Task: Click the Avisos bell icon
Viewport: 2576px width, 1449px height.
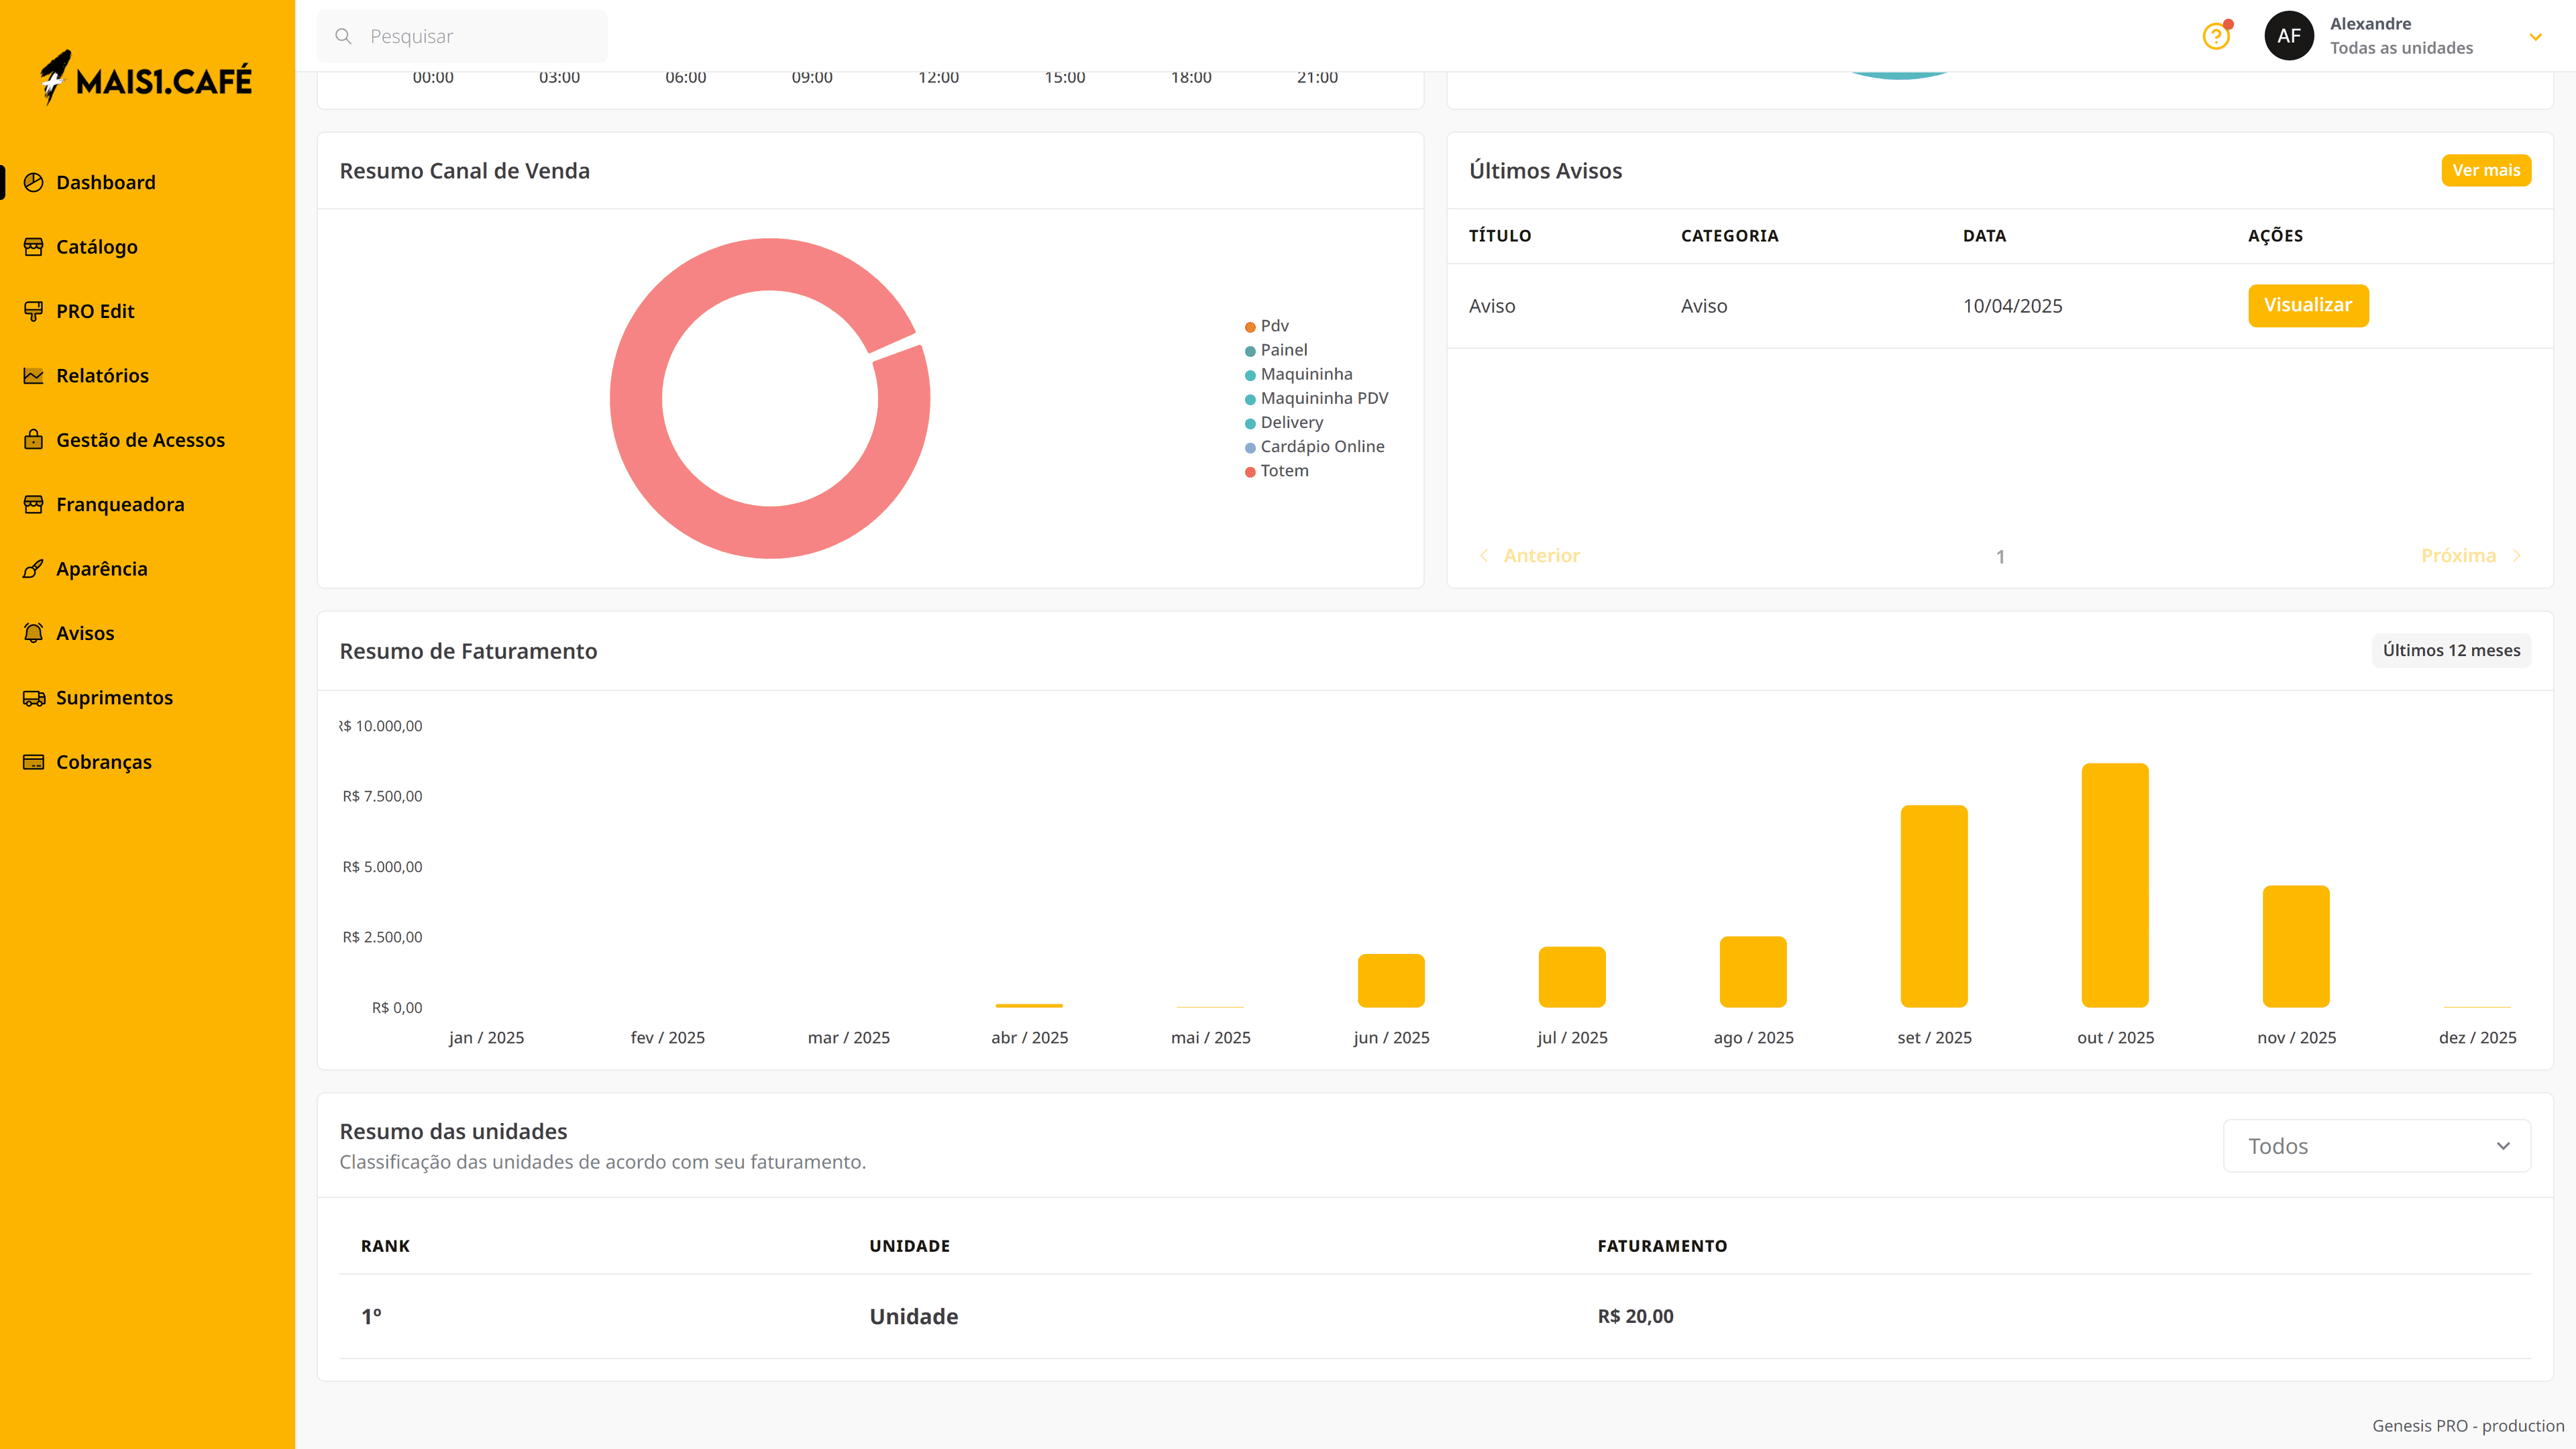Action: [33, 633]
